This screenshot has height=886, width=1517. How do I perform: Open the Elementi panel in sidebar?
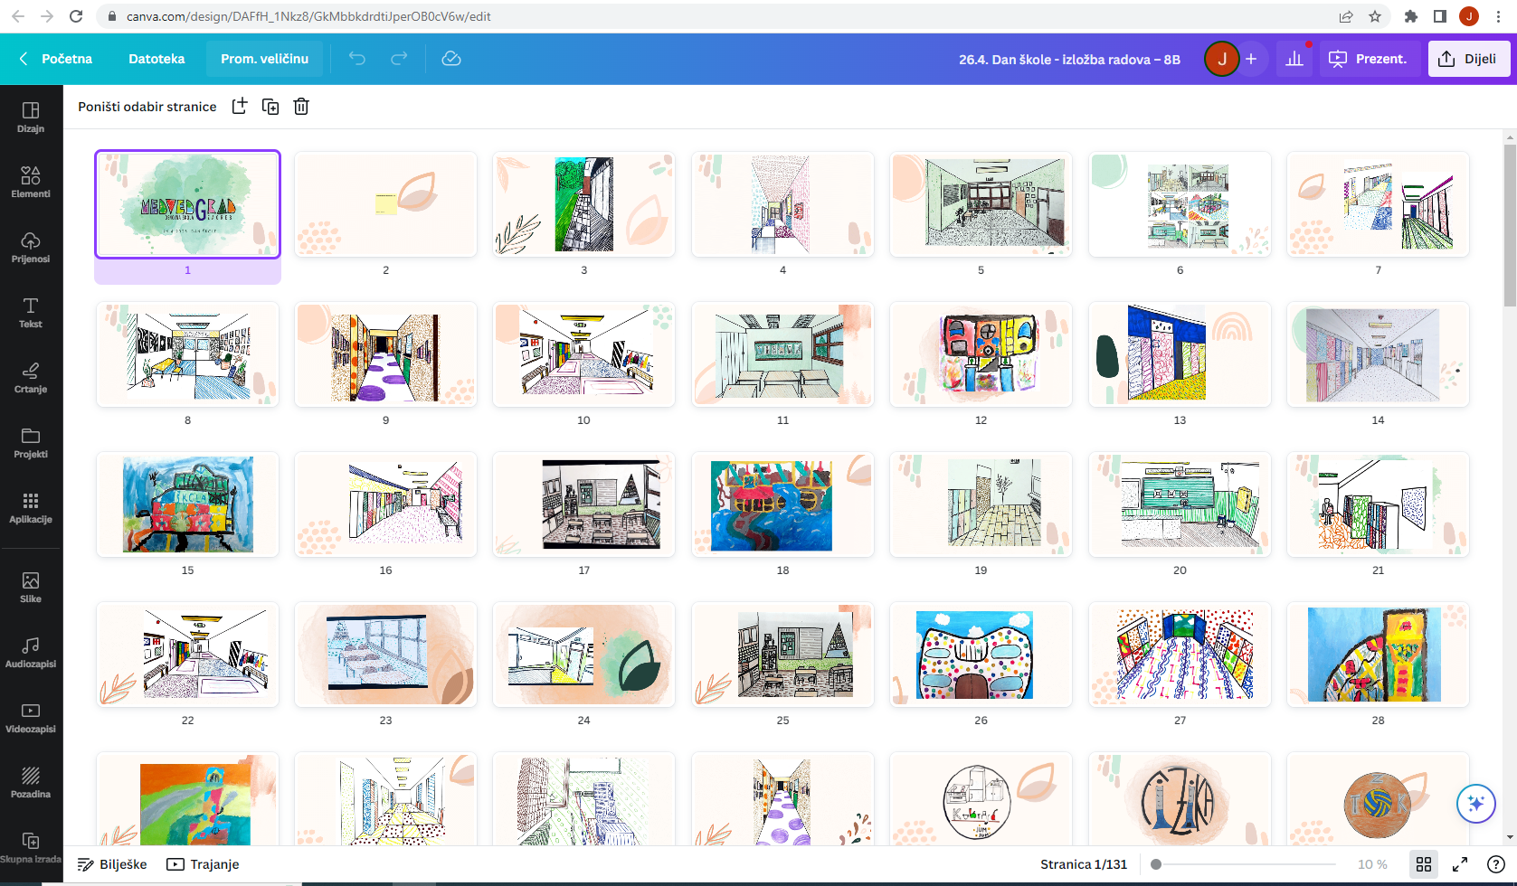point(31,182)
